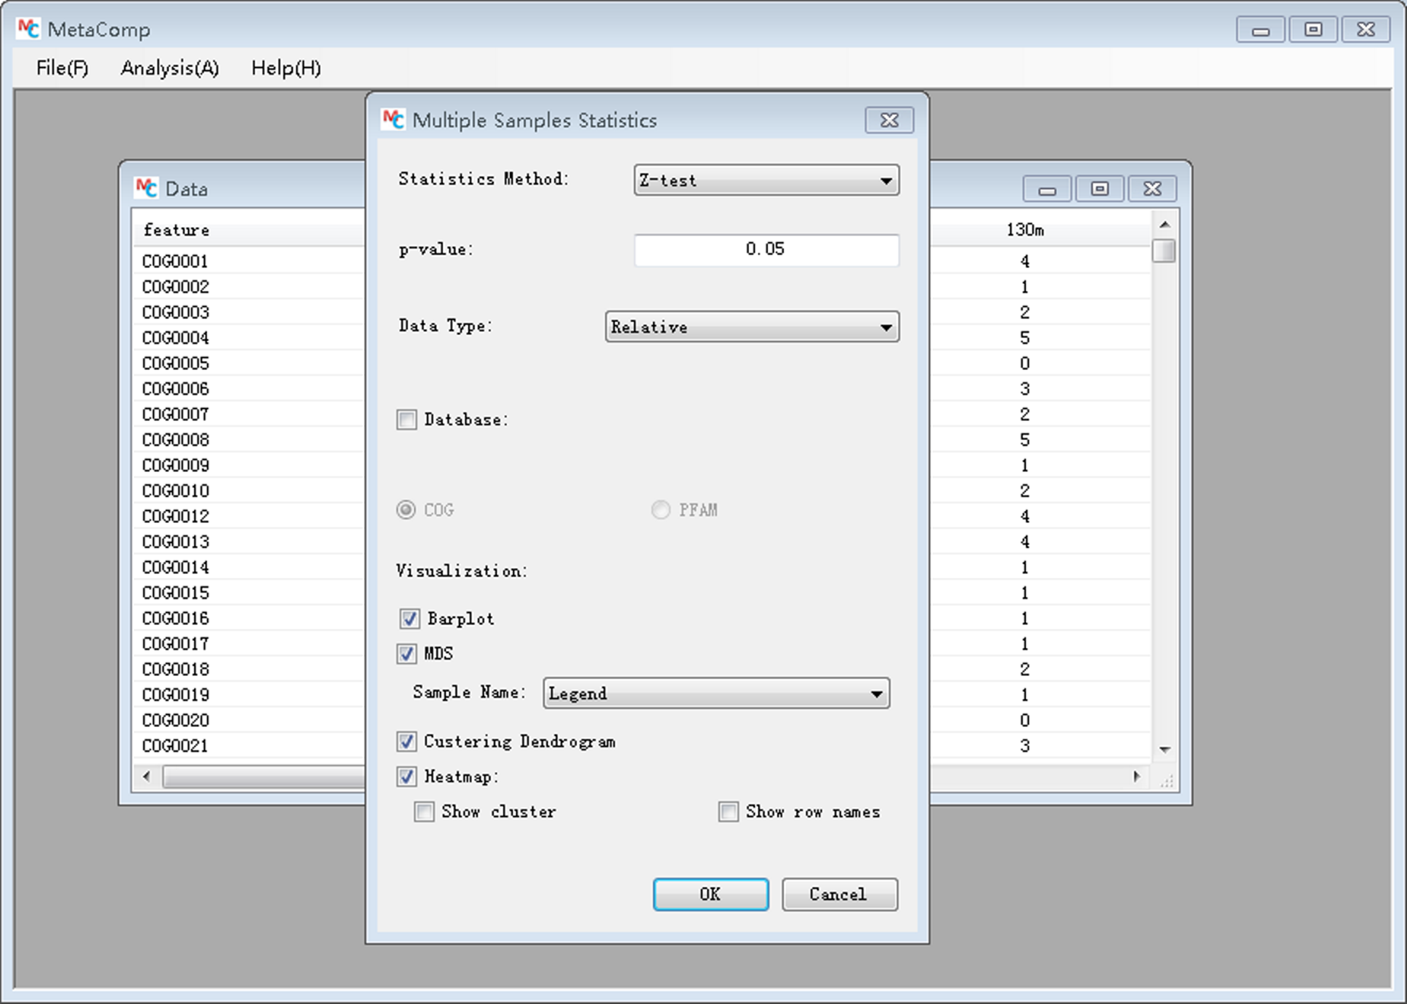This screenshot has height=1004, width=1407.
Task: Enable the Database checkbox
Action: pyautogui.click(x=407, y=420)
